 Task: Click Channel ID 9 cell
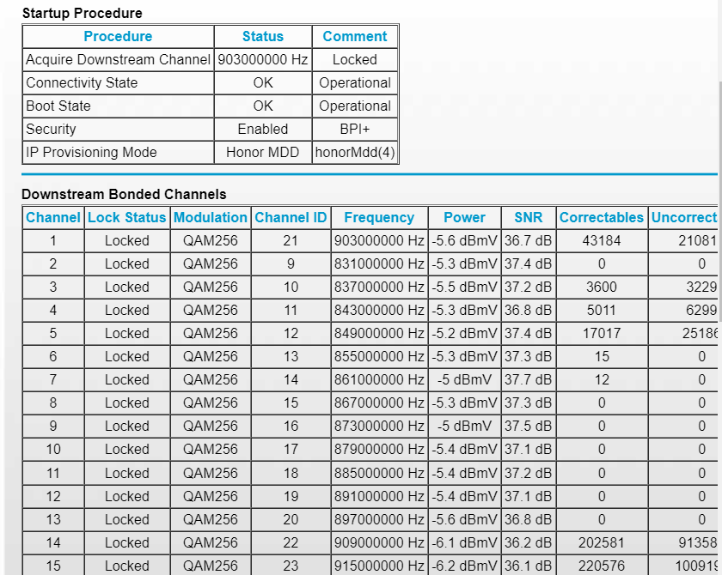click(291, 263)
